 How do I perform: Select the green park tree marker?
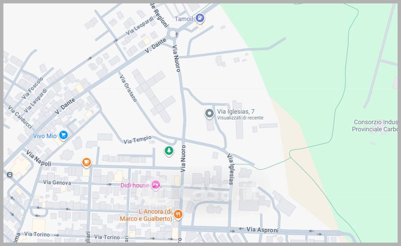pyautogui.click(x=169, y=150)
